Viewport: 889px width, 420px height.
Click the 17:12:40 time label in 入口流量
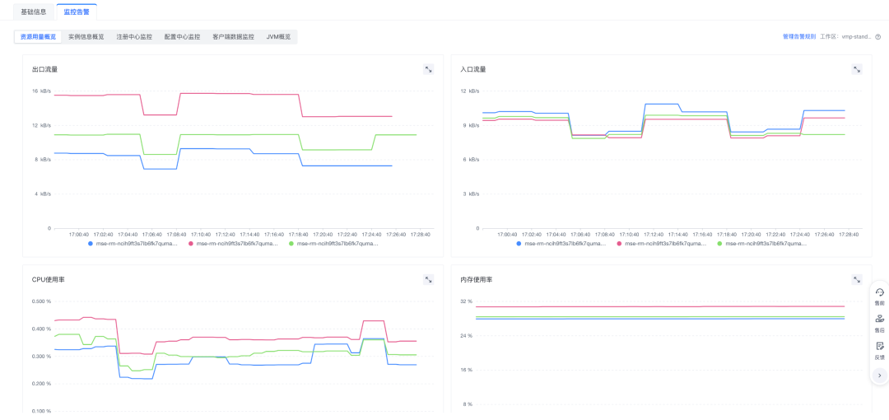tap(653, 234)
